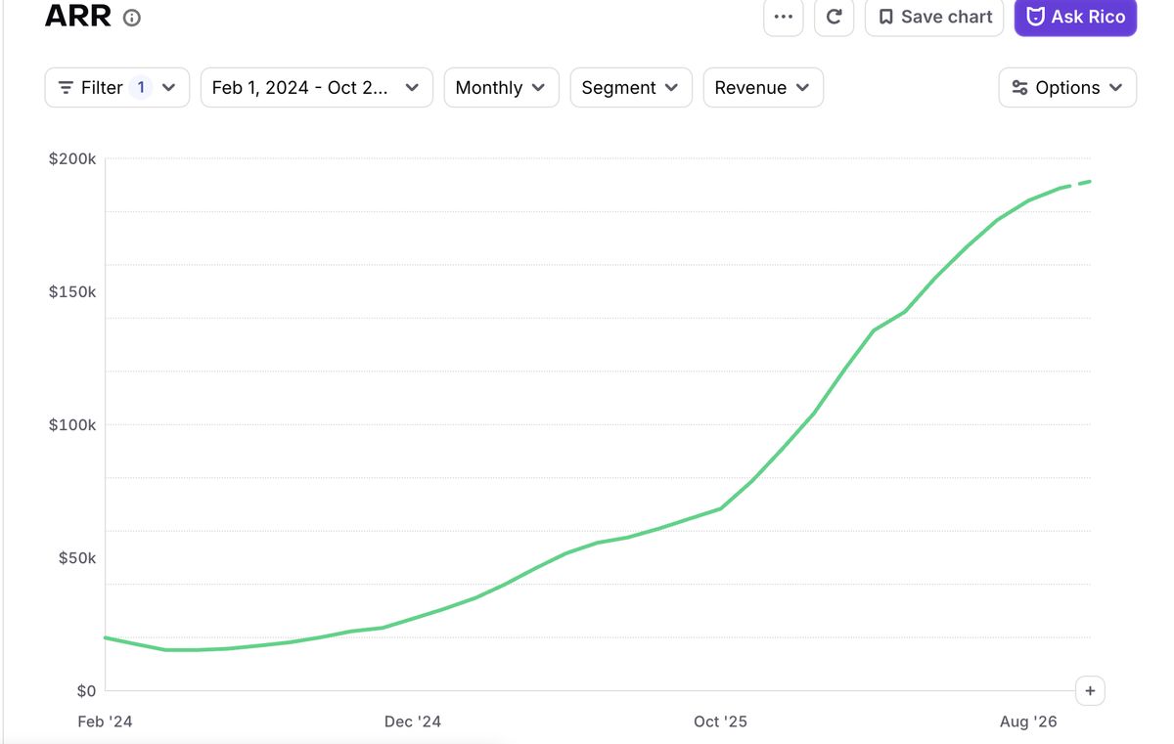Open the date range picker Feb 1, 2024

(x=316, y=87)
